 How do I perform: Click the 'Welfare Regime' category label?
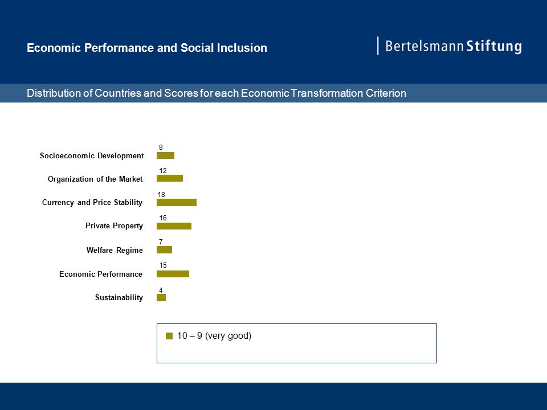115,250
